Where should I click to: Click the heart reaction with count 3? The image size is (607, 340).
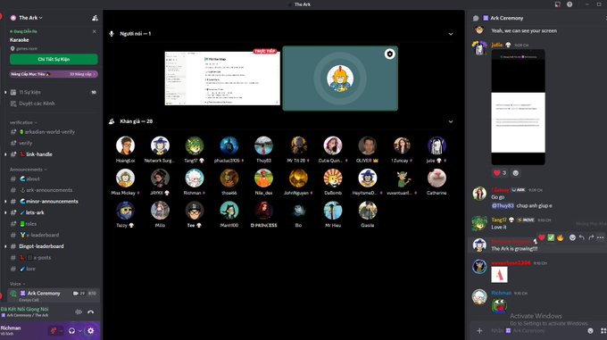pos(500,173)
